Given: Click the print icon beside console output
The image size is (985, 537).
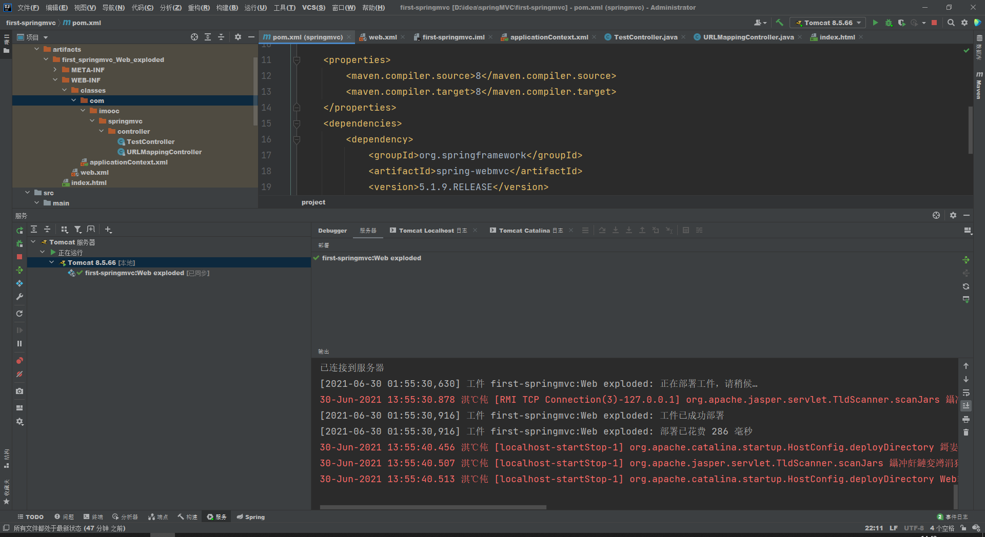Looking at the screenshot, I should 966,419.
